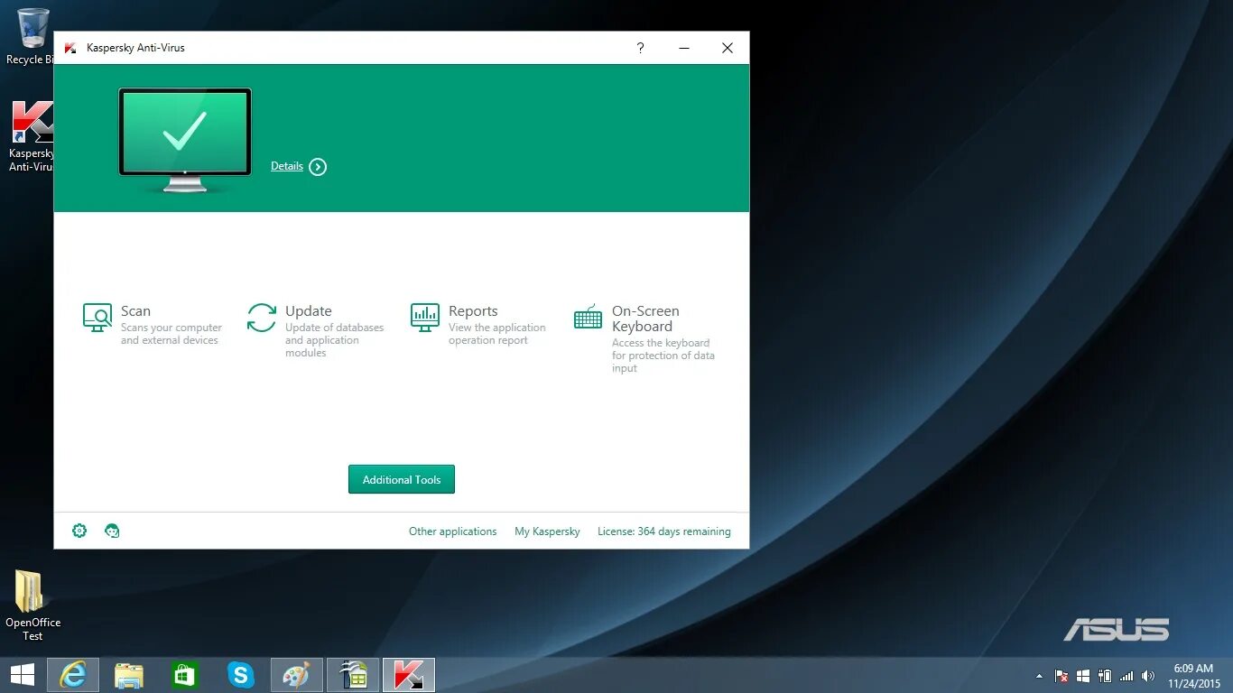Click the Details circled arrow icon

(318, 167)
